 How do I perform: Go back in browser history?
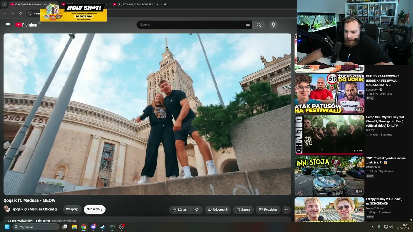click(5, 14)
